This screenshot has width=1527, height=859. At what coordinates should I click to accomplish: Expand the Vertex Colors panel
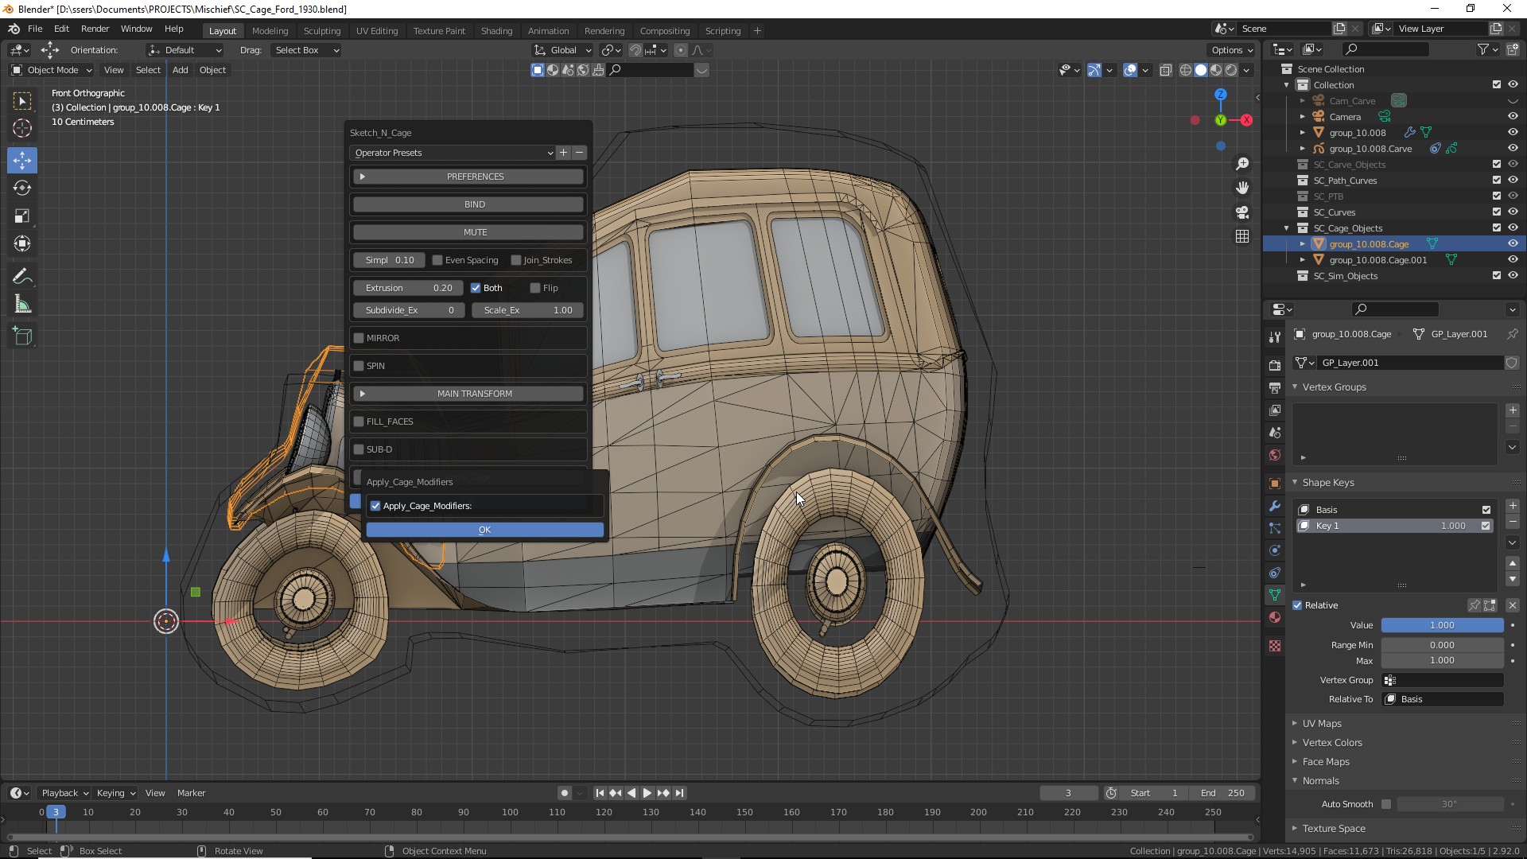tap(1332, 743)
